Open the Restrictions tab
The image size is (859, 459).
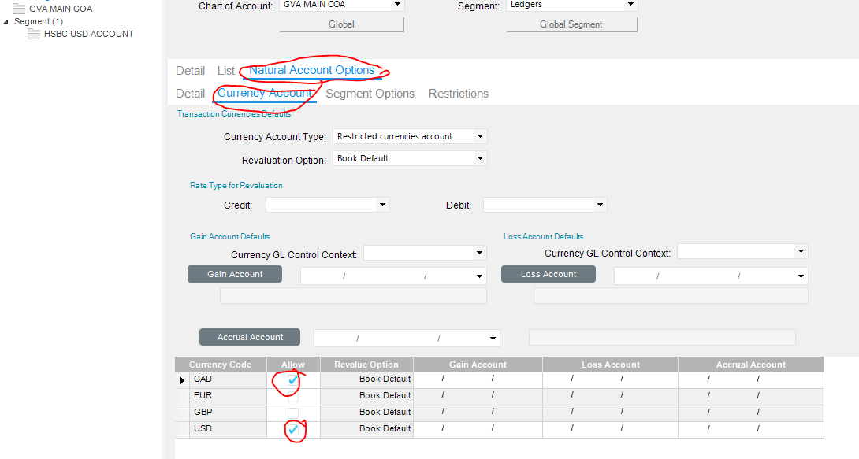[x=459, y=94]
